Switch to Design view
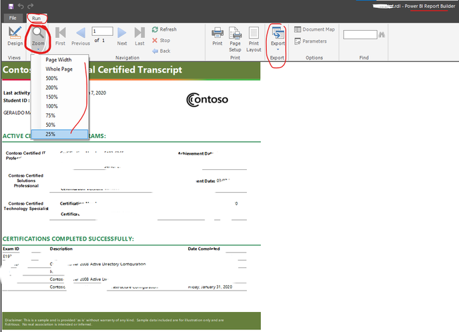 15,36
